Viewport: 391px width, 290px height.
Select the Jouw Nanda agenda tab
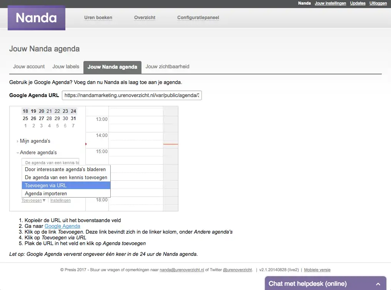tap(113, 67)
